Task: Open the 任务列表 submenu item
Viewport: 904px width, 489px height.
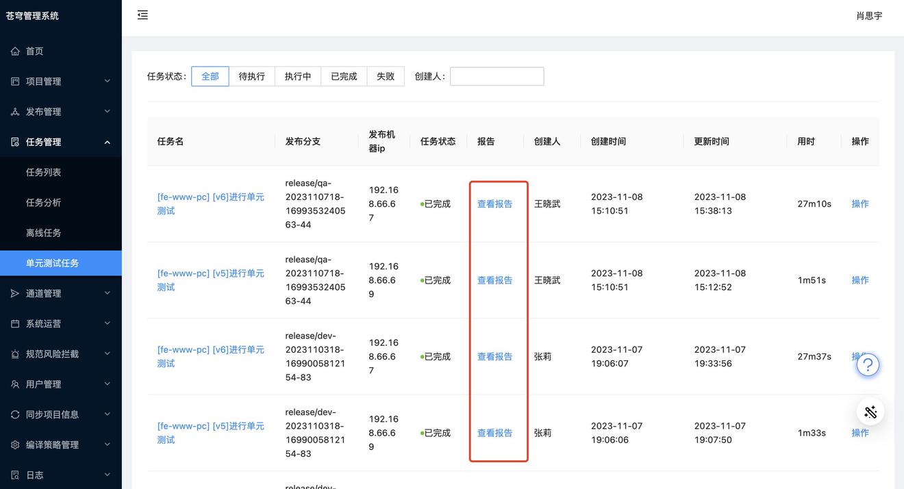Action: tap(44, 173)
